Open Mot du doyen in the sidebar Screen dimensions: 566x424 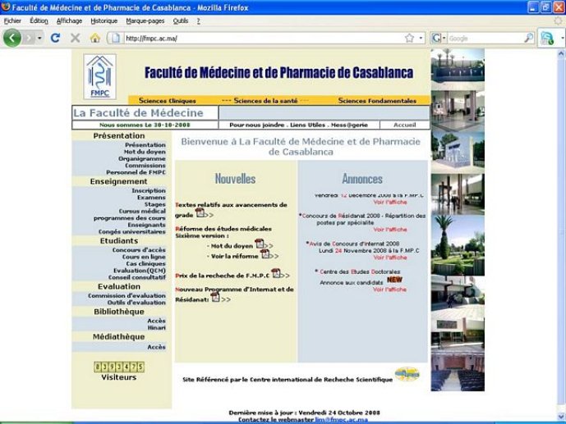pos(145,152)
